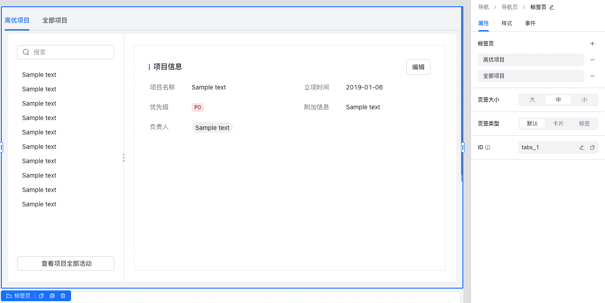Open the 属性 tab in the right panel
This screenshot has height=303, width=605.
click(484, 23)
